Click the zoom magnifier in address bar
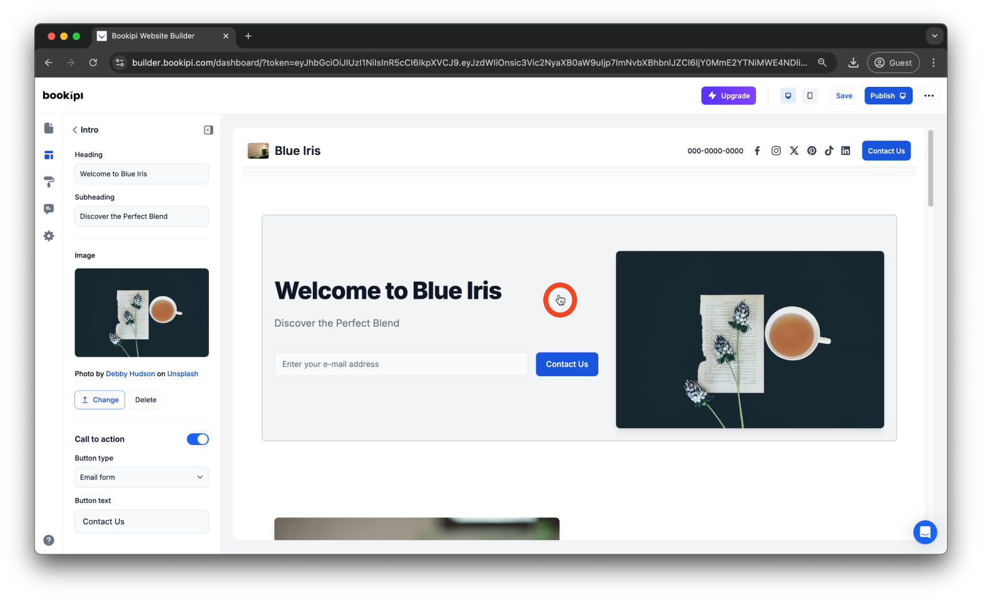 pos(822,62)
